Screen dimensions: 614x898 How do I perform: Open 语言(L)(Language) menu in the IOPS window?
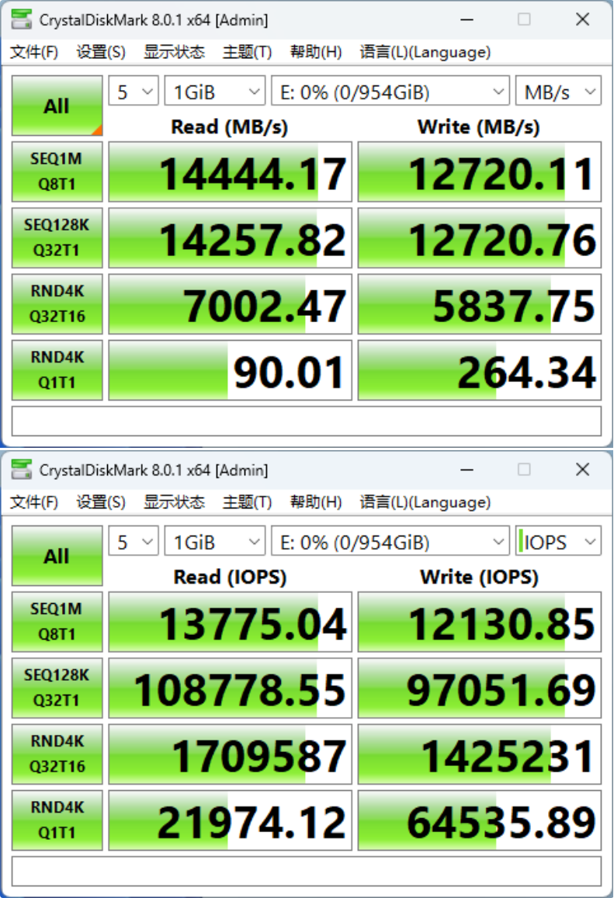click(425, 502)
